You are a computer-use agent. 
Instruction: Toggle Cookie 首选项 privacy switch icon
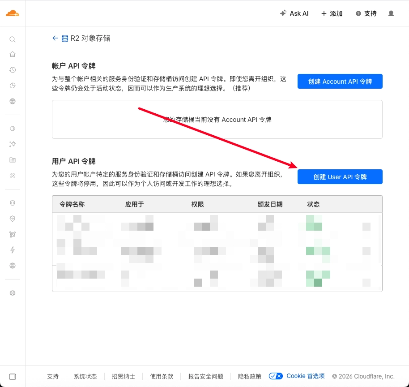(276, 376)
